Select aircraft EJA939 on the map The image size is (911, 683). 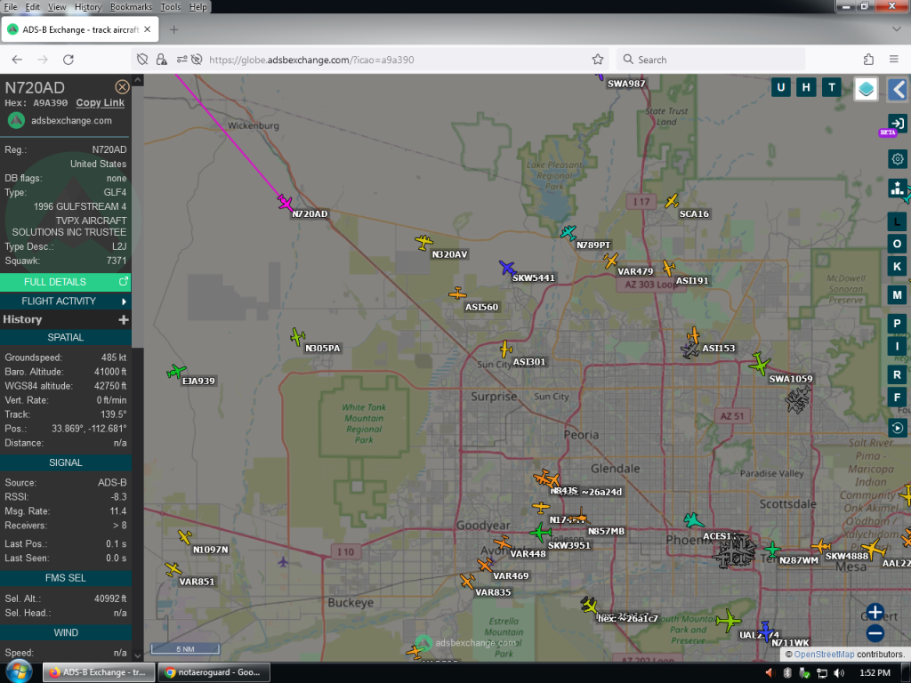tap(176, 371)
